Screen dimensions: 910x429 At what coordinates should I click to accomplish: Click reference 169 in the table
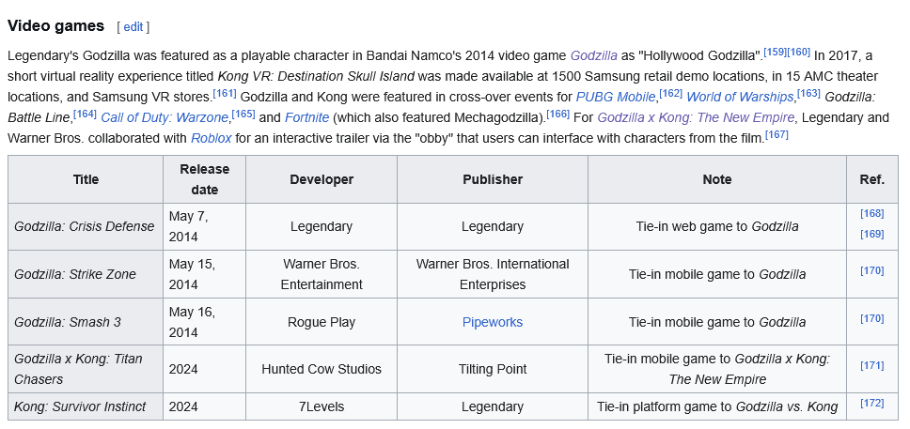pos(871,234)
